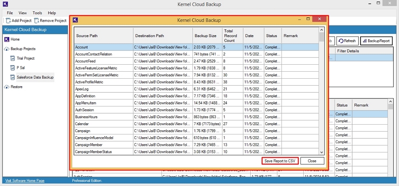Click the Home icon in sidebar

[x=7, y=39]
